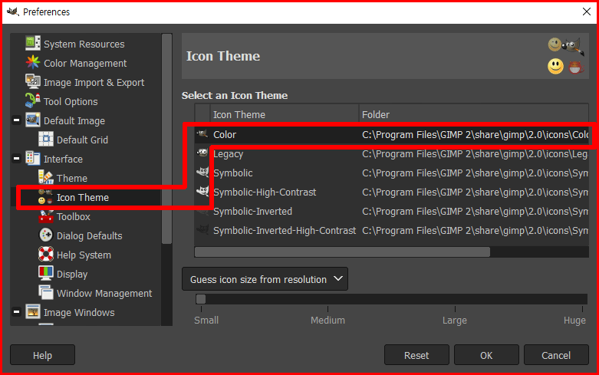Sort by the Icon Theme column header
This screenshot has width=599, height=375.
pos(285,114)
